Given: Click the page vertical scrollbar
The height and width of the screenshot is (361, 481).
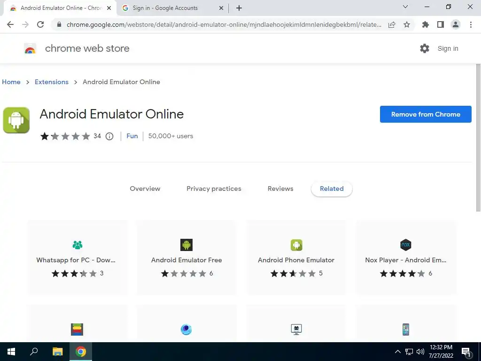Looking at the screenshot, I should 478,138.
